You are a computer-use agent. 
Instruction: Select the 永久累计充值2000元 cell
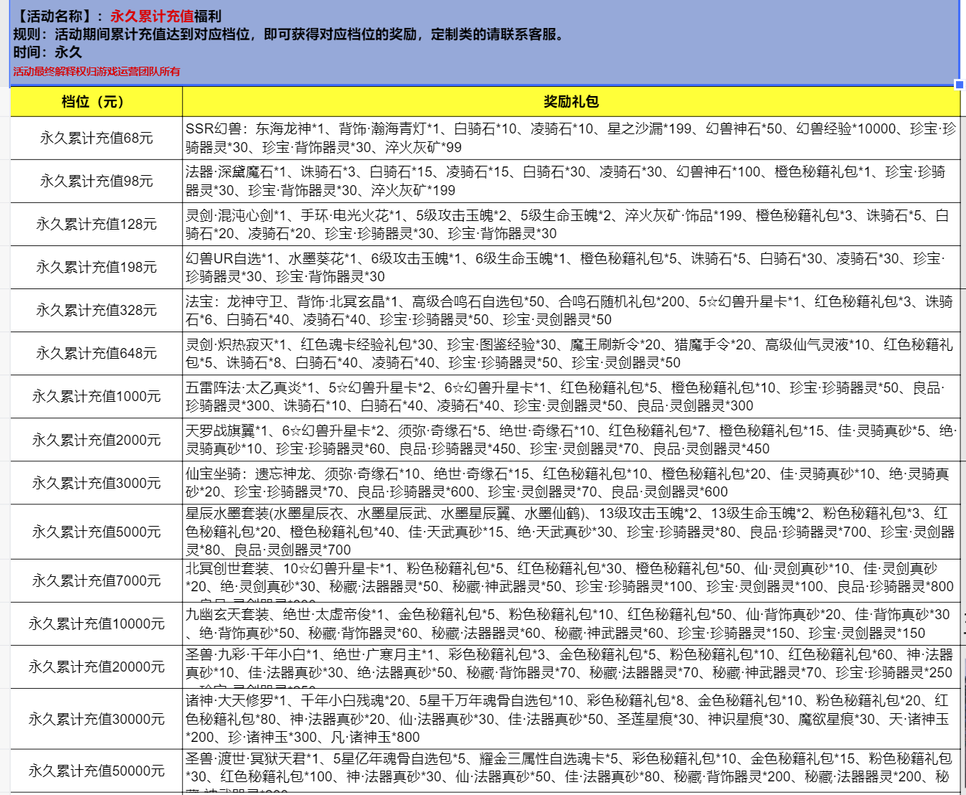click(x=96, y=440)
